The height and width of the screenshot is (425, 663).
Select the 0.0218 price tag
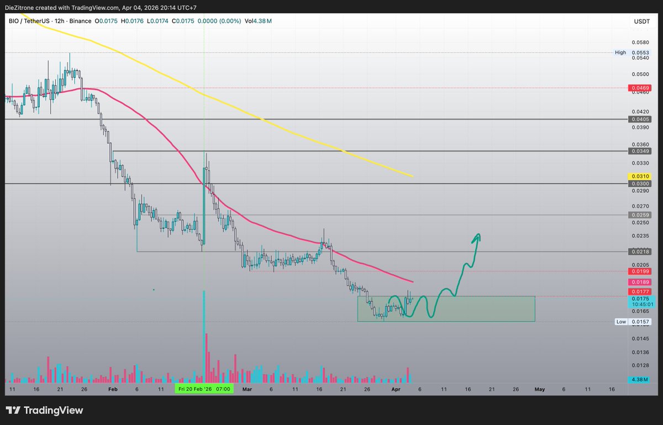coord(640,251)
